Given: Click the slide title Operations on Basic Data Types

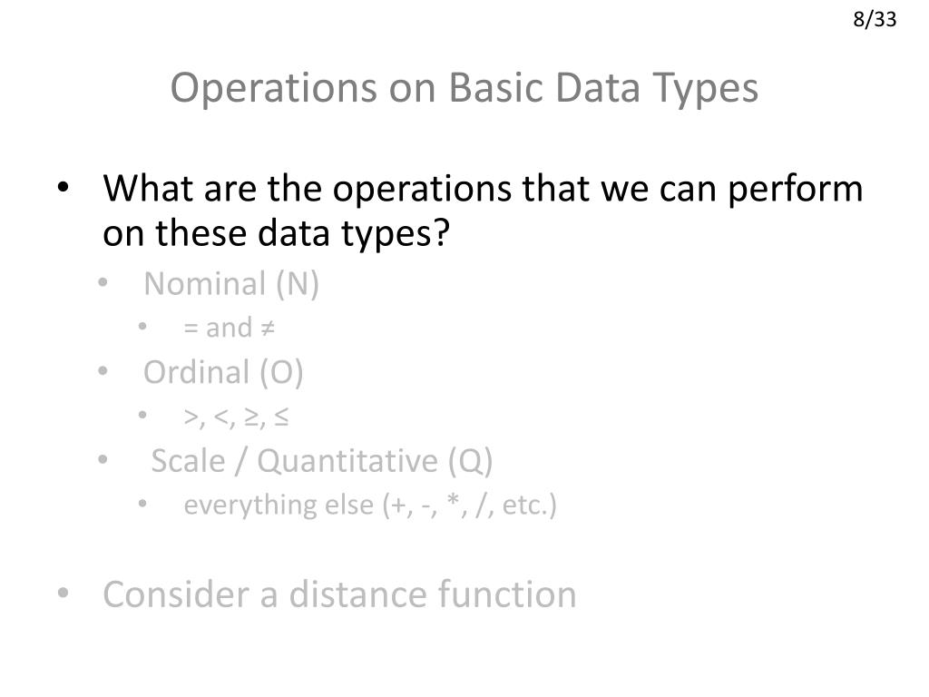Looking at the screenshot, I should [464, 88].
